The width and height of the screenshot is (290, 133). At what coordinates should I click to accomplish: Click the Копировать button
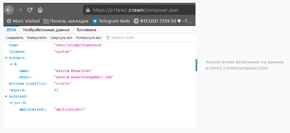[37, 38]
